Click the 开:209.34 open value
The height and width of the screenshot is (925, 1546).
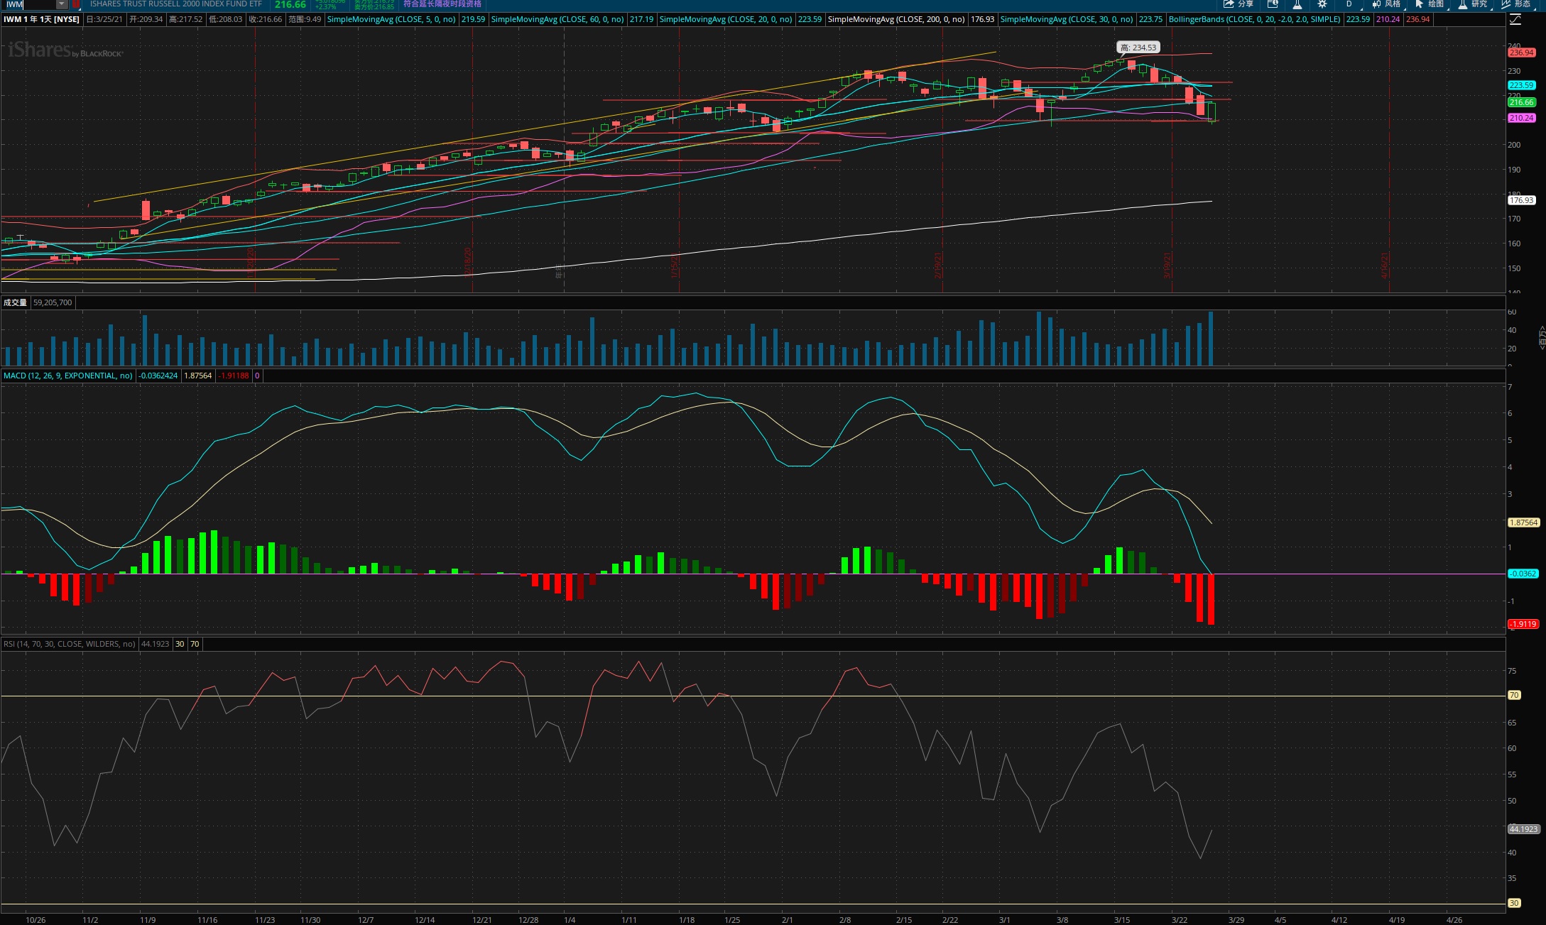pyautogui.click(x=146, y=19)
